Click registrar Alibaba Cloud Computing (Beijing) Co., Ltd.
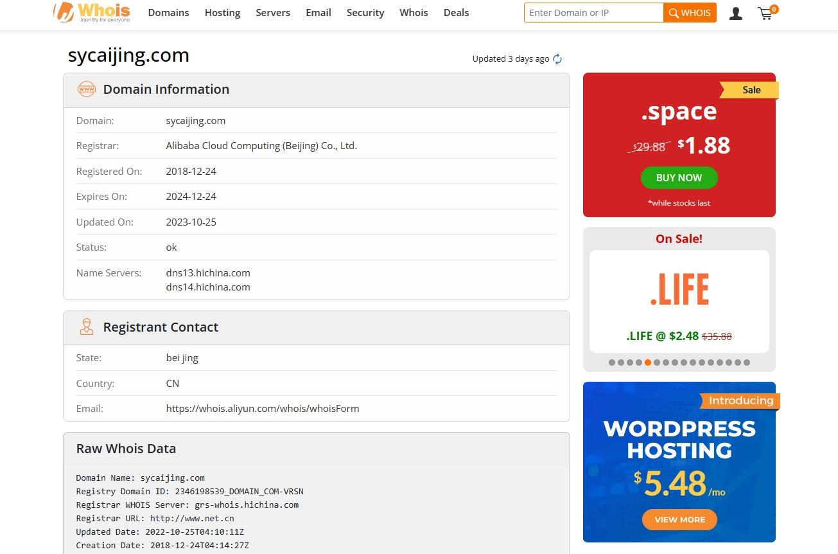 [x=261, y=146]
